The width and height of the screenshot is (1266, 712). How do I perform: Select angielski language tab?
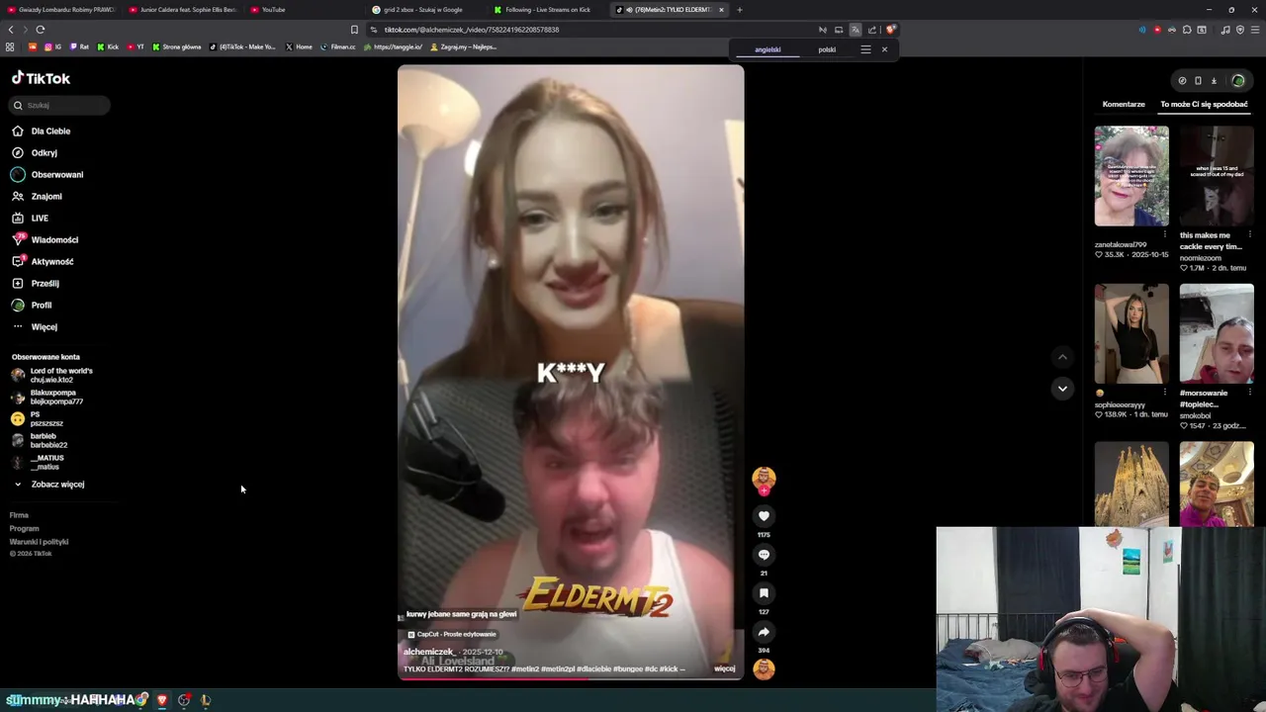[768, 49]
